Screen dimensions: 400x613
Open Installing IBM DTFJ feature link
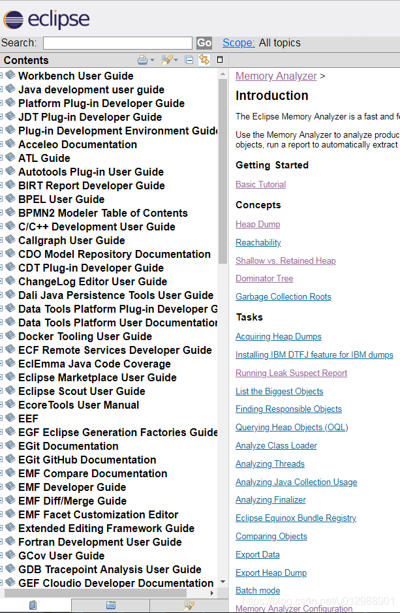coord(315,354)
